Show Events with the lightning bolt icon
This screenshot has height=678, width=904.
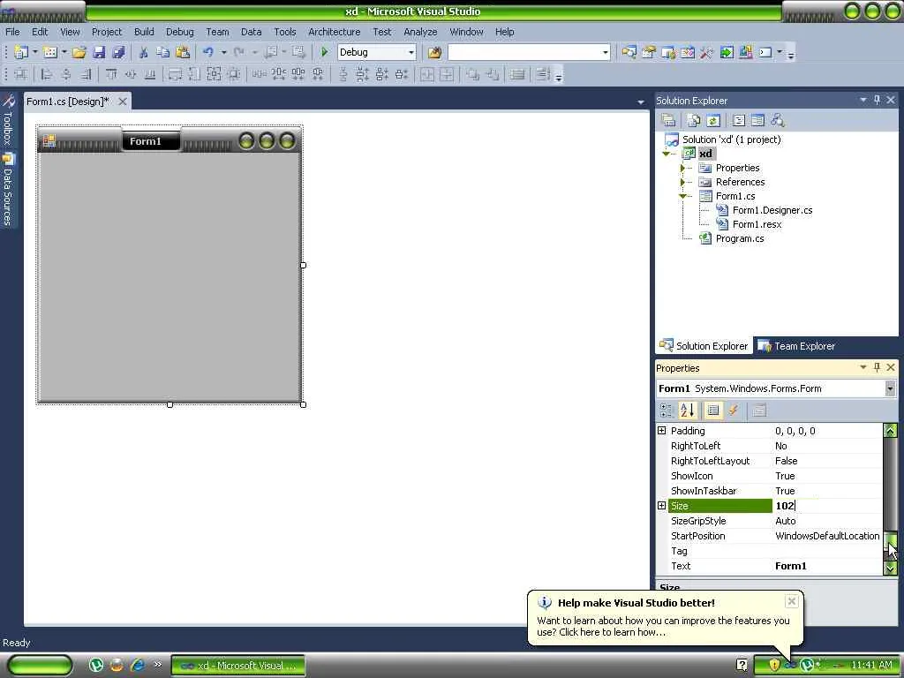click(x=733, y=411)
